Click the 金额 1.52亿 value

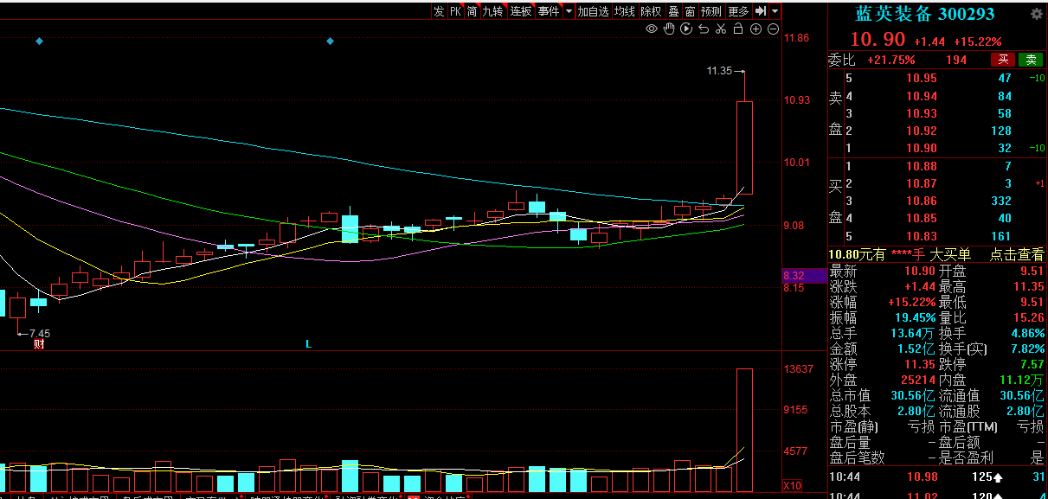[x=916, y=349]
